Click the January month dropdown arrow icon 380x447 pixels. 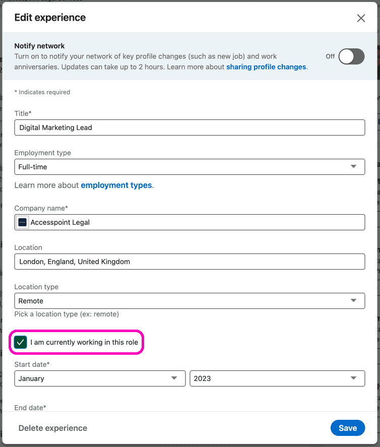coord(174,378)
